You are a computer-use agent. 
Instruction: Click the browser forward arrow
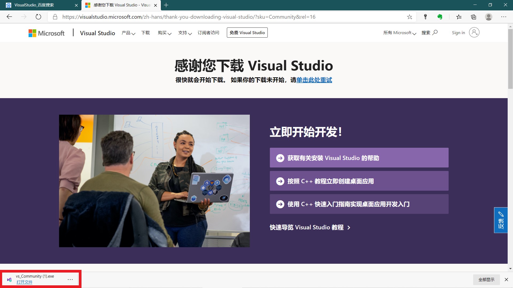24,17
